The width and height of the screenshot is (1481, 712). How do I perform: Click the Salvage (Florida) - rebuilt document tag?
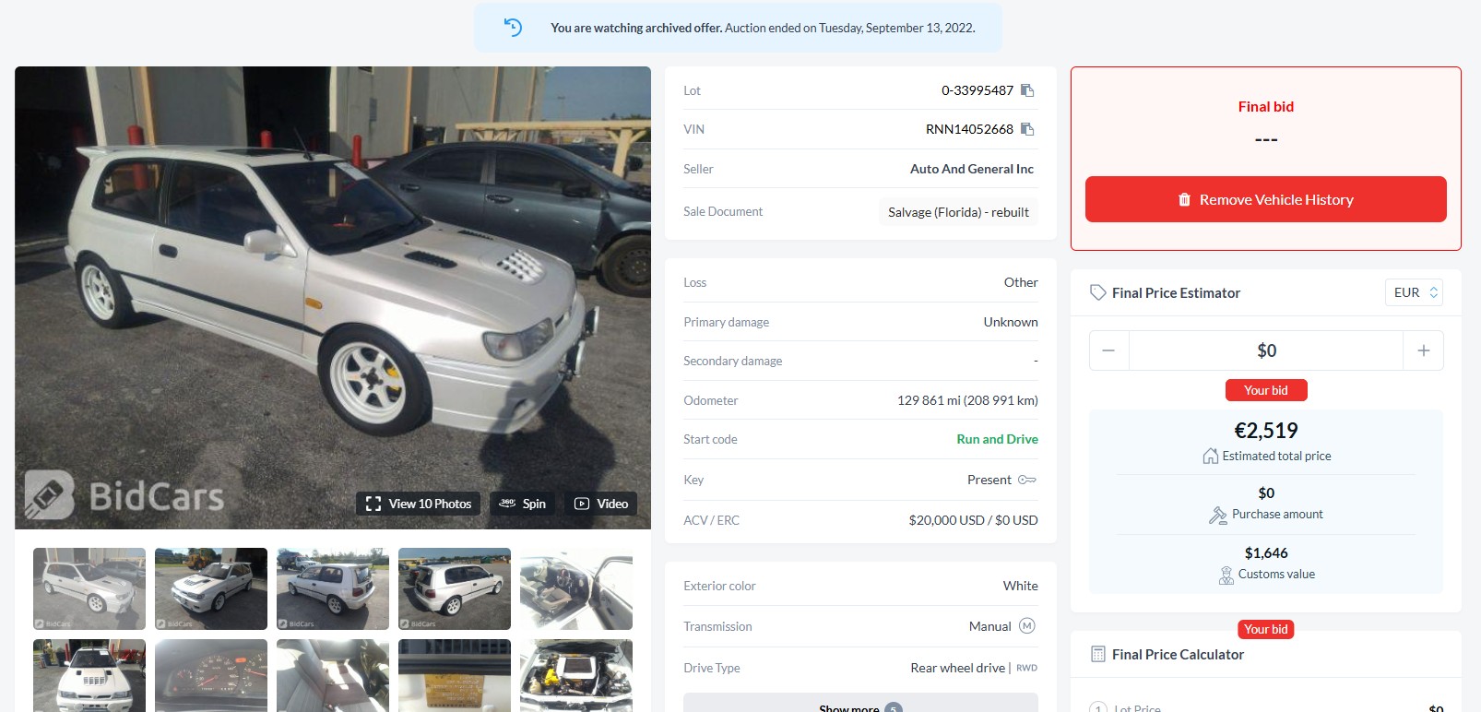tap(958, 212)
